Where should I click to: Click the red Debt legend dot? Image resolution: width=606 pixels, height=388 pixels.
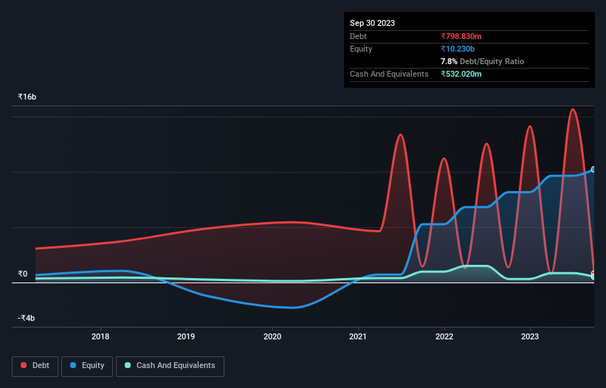click(24, 365)
